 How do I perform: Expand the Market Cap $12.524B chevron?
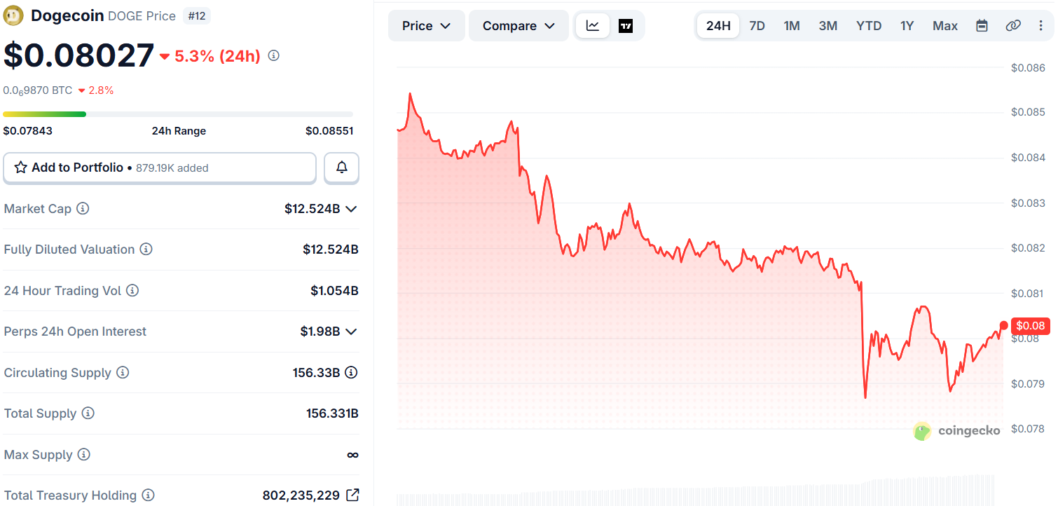[352, 209]
